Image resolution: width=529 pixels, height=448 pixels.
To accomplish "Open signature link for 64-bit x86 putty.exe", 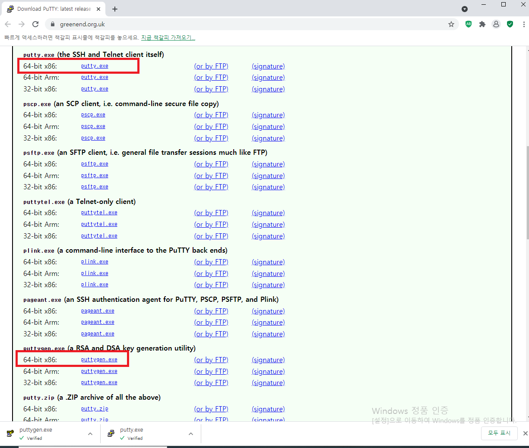I will tap(268, 66).
